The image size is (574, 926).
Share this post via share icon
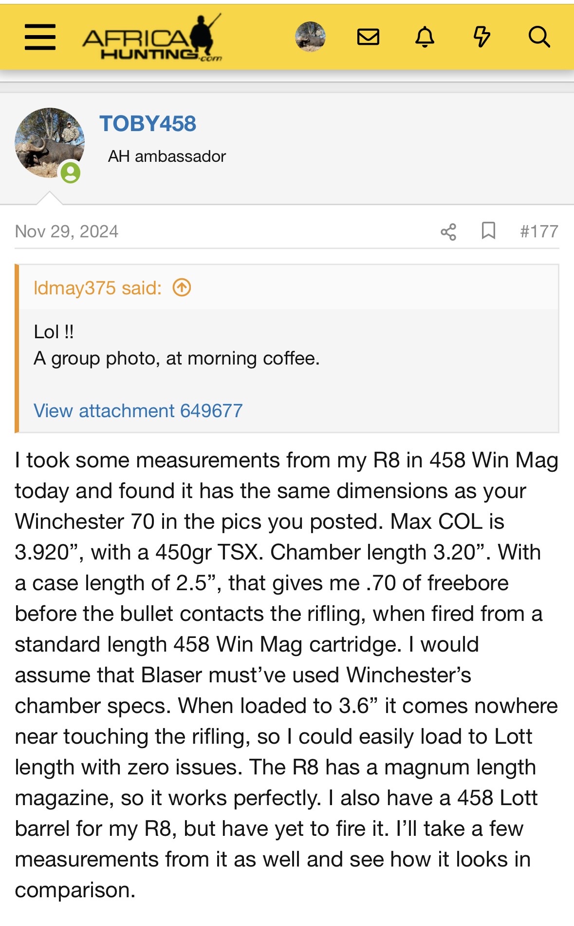[x=448, y=231]
